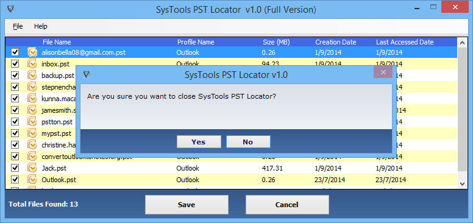This screenshot has height=223, width=473.
Task: Select the mypst.pst file name
Action: (x=57, y=133)
